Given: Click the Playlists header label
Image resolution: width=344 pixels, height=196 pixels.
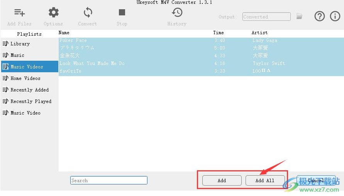Looking at the screenshot, I should point(29,34).
